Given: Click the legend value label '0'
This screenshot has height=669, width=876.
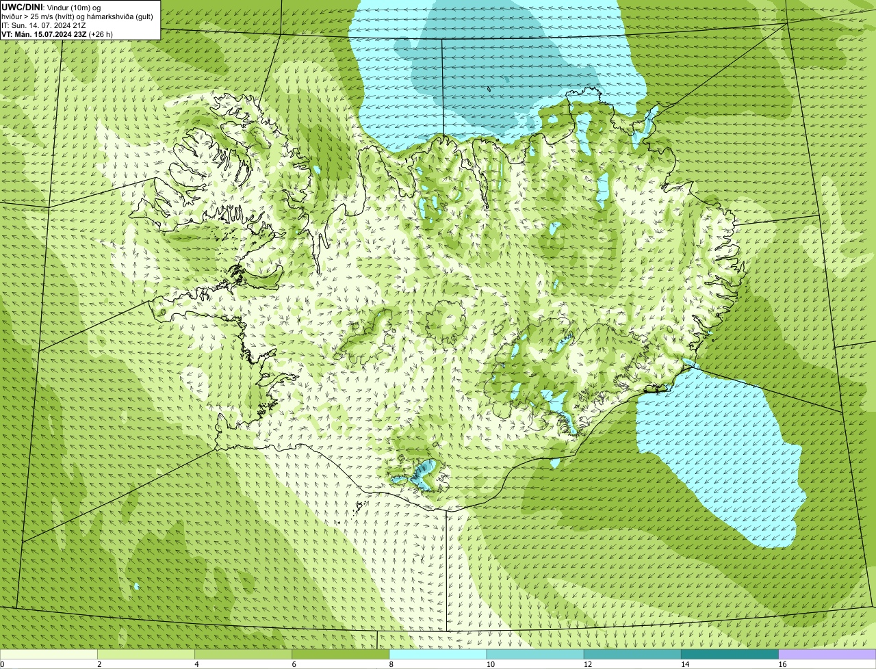Looking at the screenshot, I should click(x=3, y=664).
